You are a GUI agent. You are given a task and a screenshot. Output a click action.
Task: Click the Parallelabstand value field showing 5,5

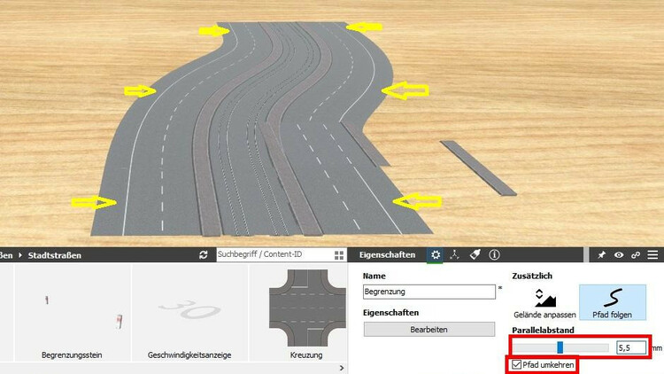pyautogui.click(x=631, y=347)
